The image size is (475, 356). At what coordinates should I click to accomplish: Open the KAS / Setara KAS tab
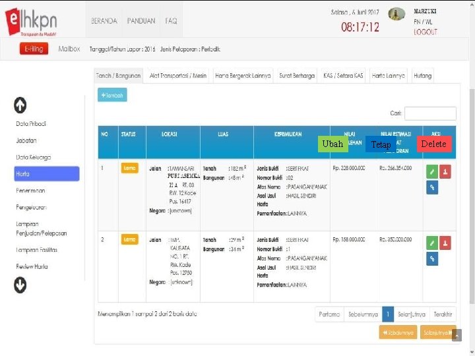pos(343,76)
